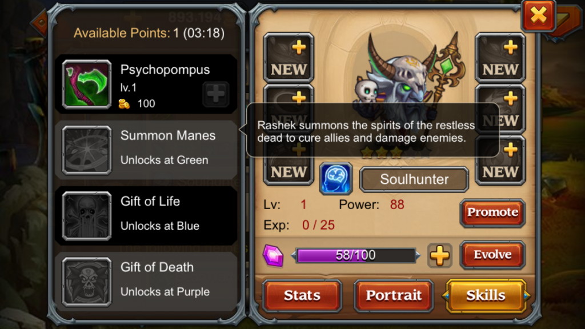
Task: Switch to the Stats tab
Action: (302, 295)
